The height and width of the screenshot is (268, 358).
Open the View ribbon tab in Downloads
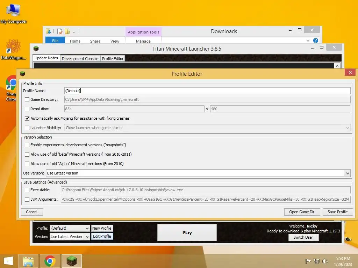115,41
